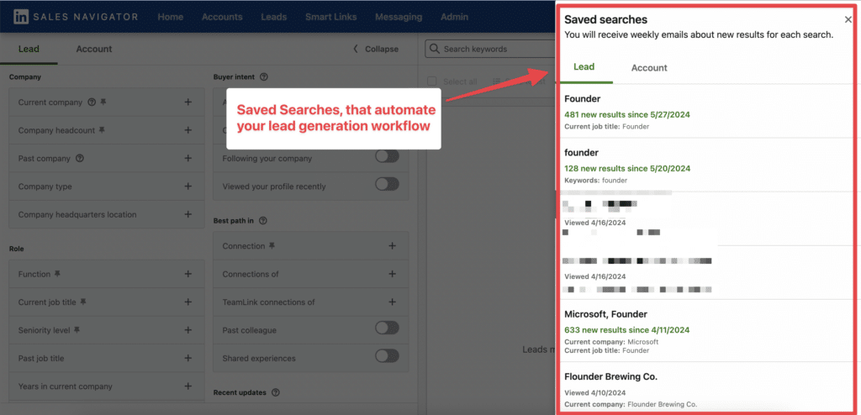The height and width of the screenshot is (415, 861).
Task: Open the 'Microsoft, Founder' saved search
Action: point(605,314)
